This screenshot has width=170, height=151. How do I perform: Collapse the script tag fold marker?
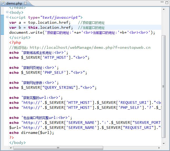tap(7, 17)
